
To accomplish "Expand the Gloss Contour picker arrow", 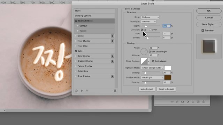I will [149, 61].
